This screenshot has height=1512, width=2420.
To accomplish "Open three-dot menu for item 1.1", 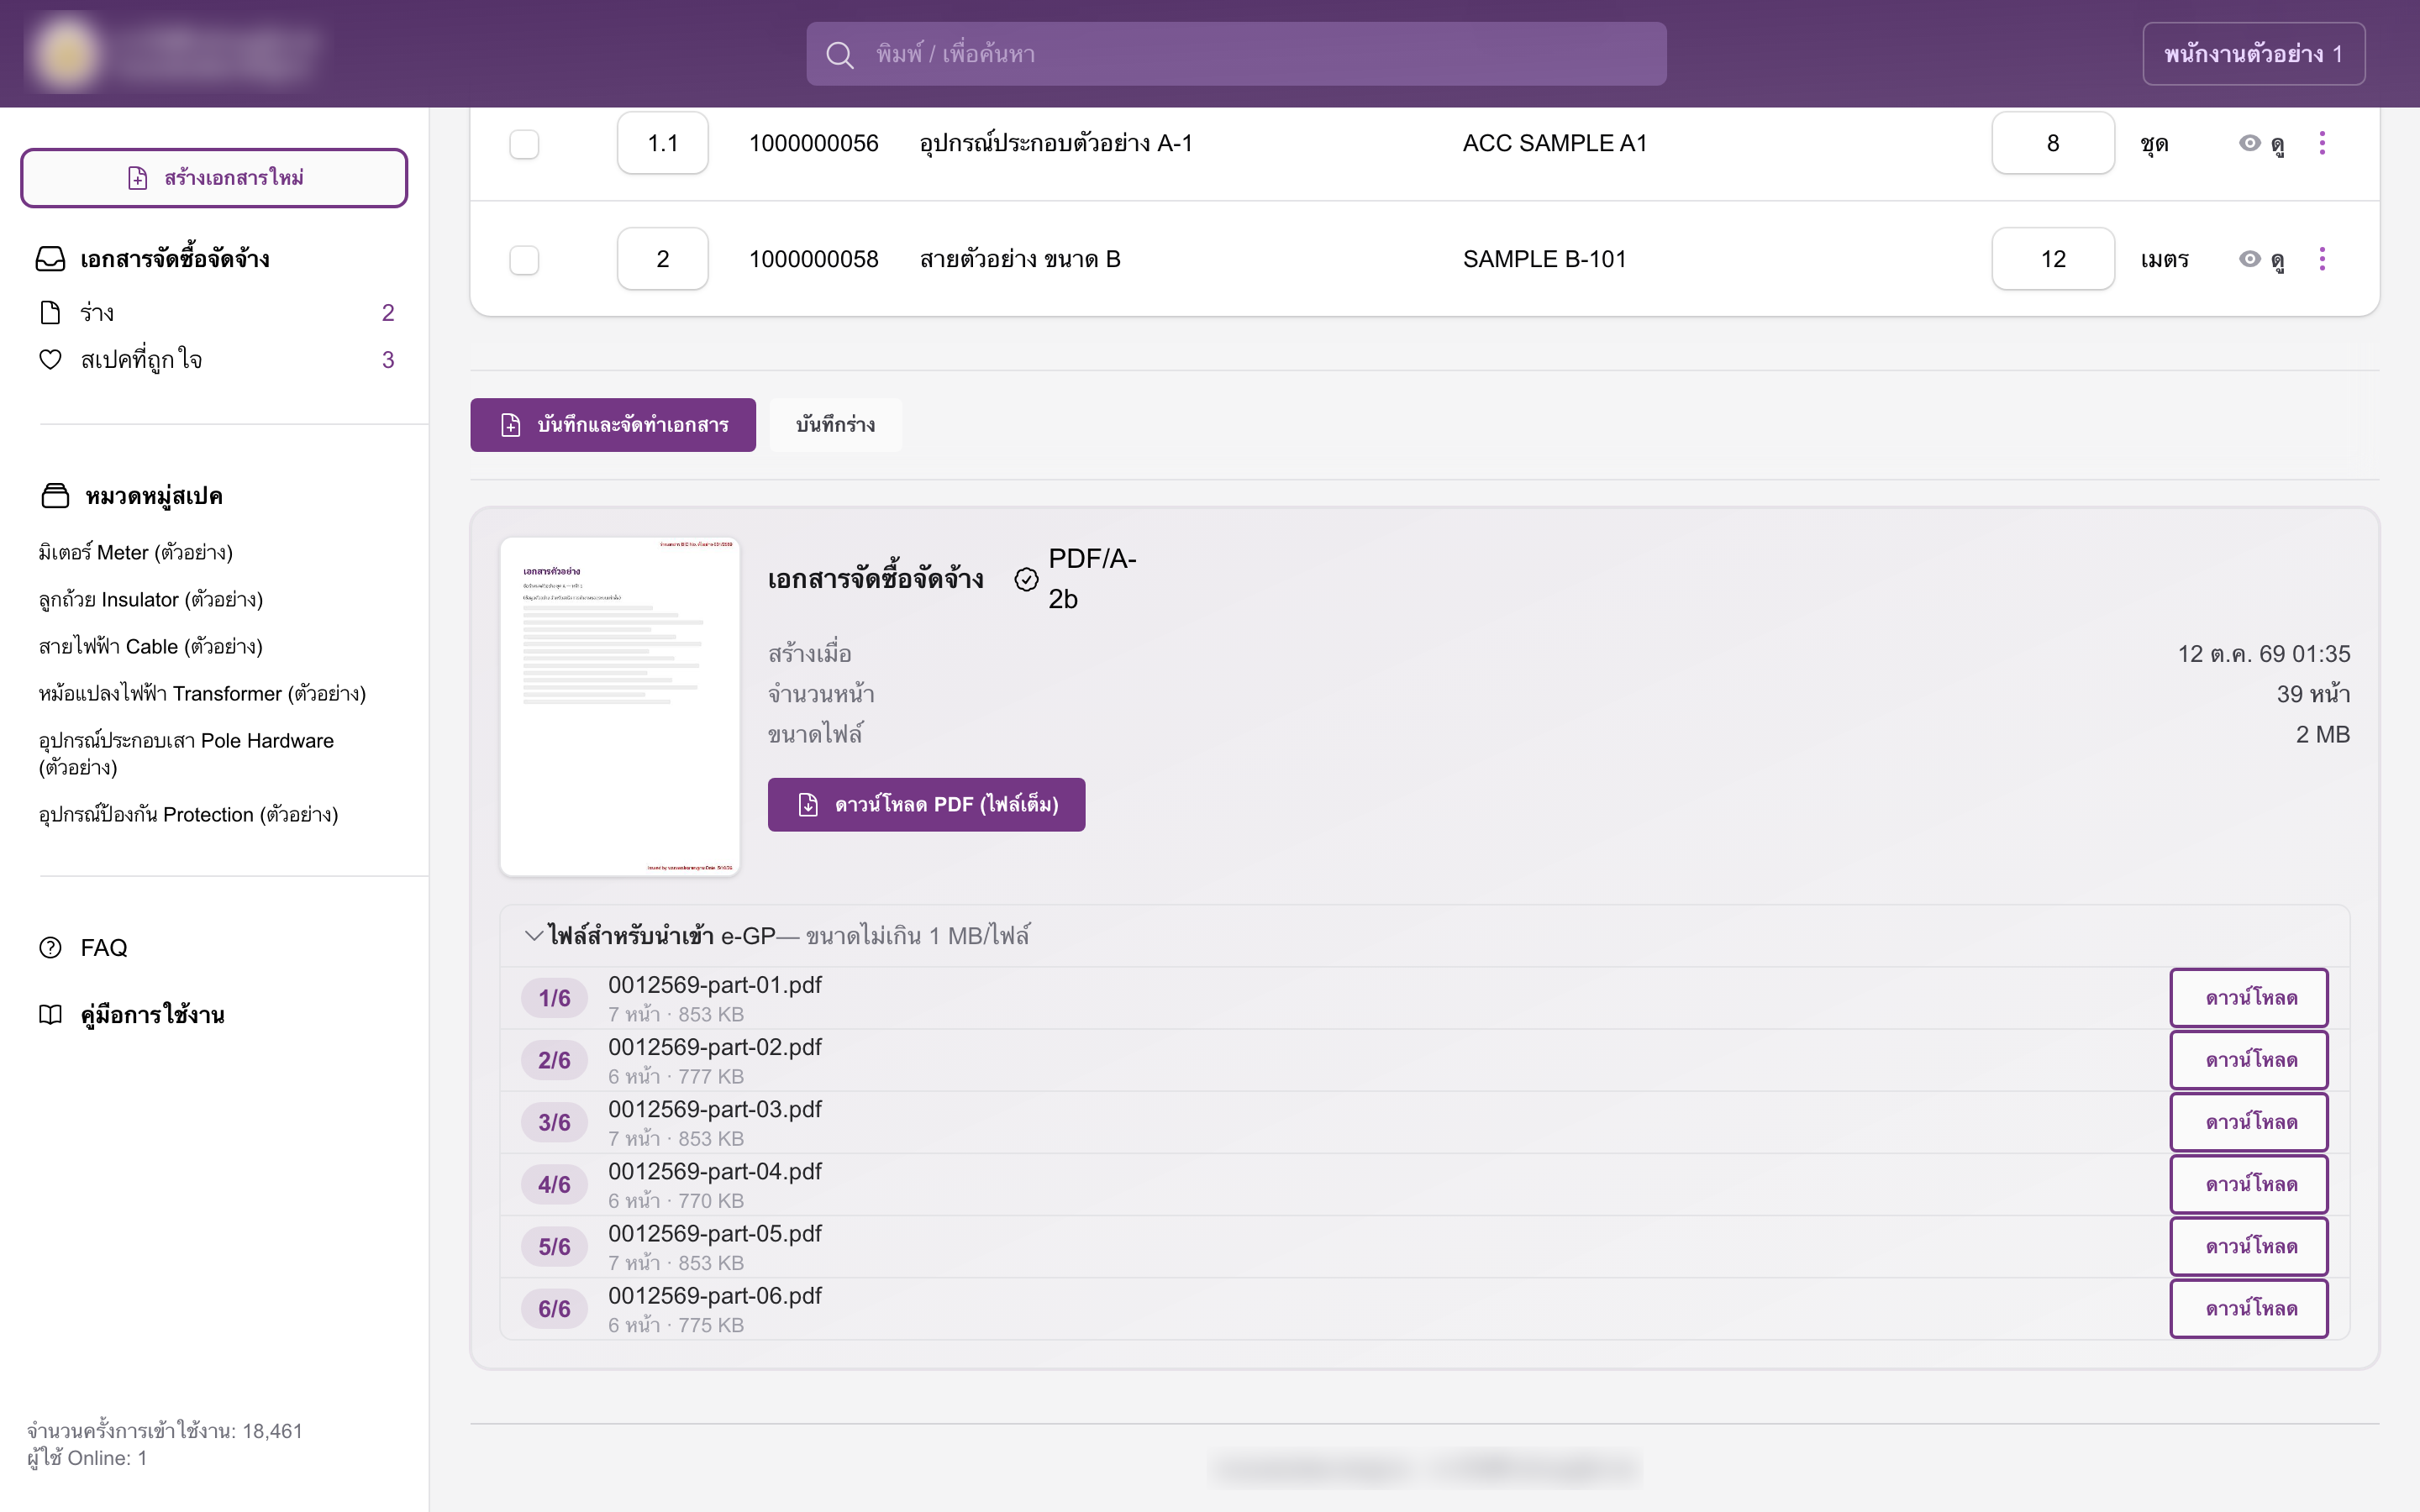I will click(x=2322, y=143).
